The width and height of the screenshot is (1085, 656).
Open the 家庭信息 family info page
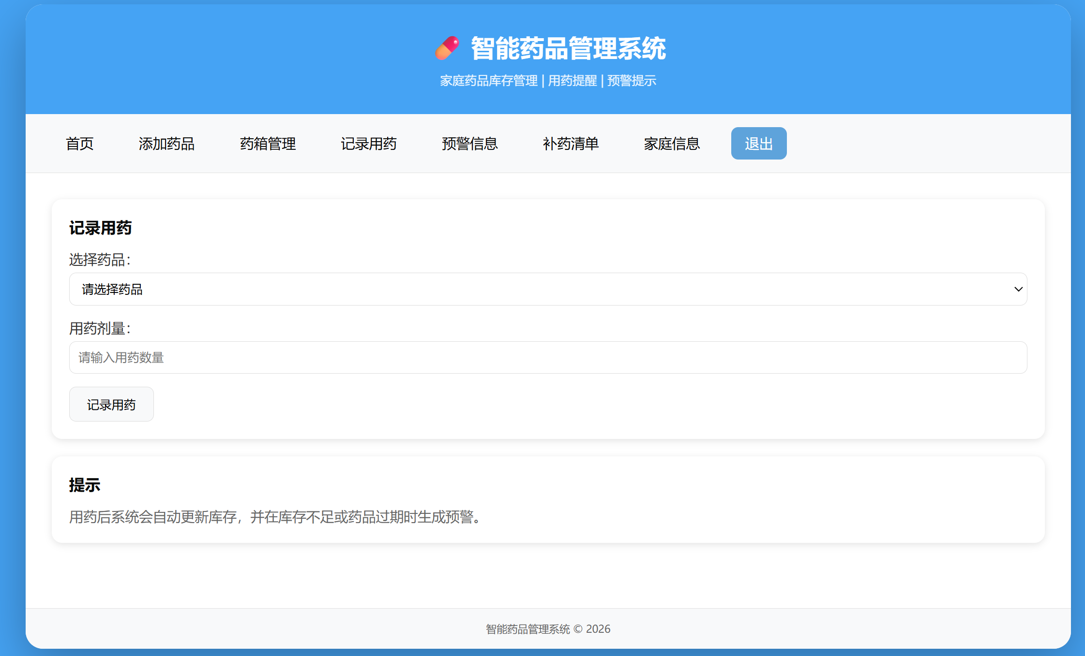click(x=672, y=144)
